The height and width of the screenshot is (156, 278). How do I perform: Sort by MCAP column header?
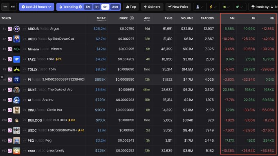(x=101, y=18)
